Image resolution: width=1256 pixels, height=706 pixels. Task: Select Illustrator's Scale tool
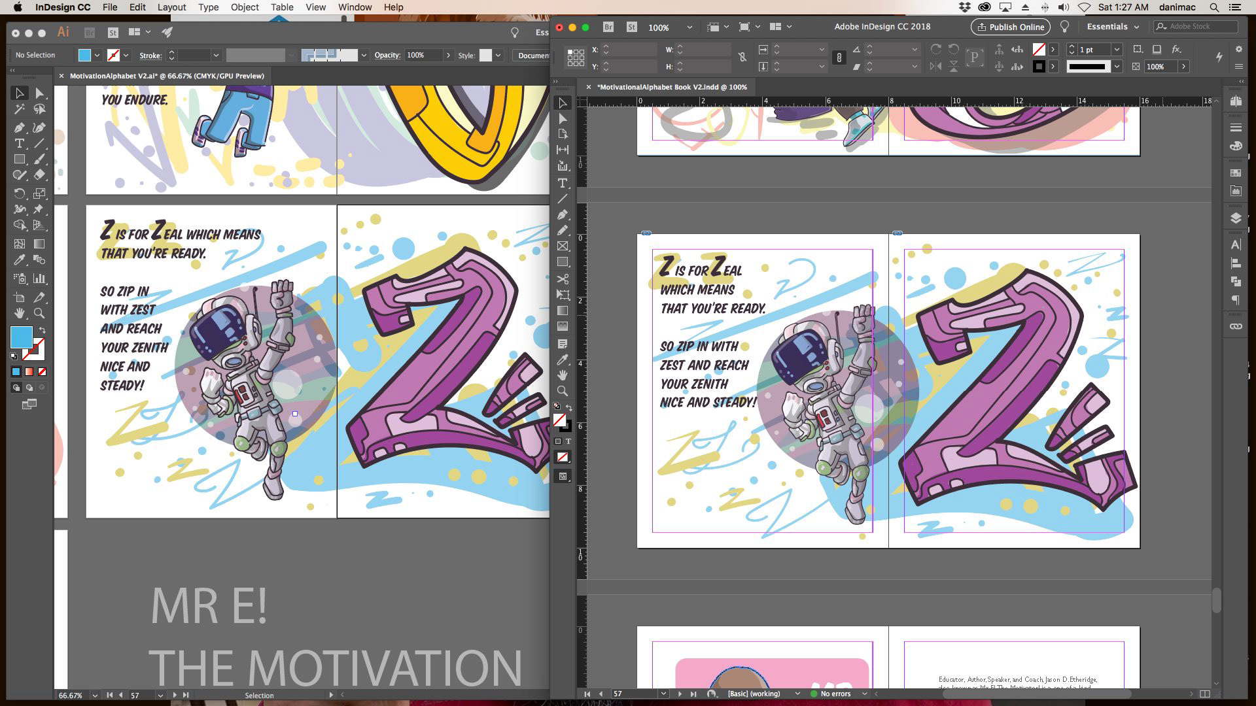(x=39, y=193)
